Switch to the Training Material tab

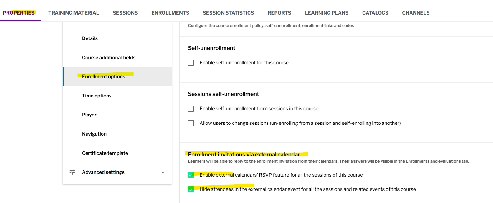click(73, 13)
